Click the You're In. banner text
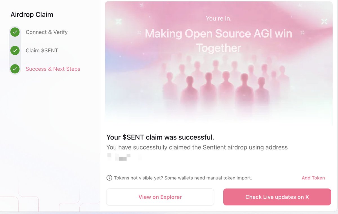Image resolution: width=338 pixels, height=214 pixels. point(219,19)
